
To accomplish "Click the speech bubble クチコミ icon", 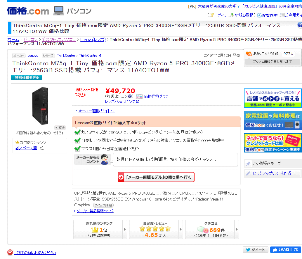I will [x=203, y=230].
